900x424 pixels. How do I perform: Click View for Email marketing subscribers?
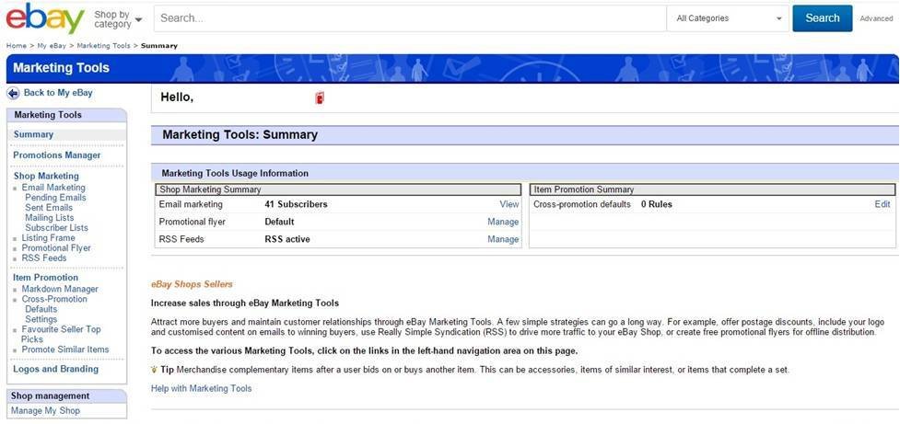[x=509, y=204]
